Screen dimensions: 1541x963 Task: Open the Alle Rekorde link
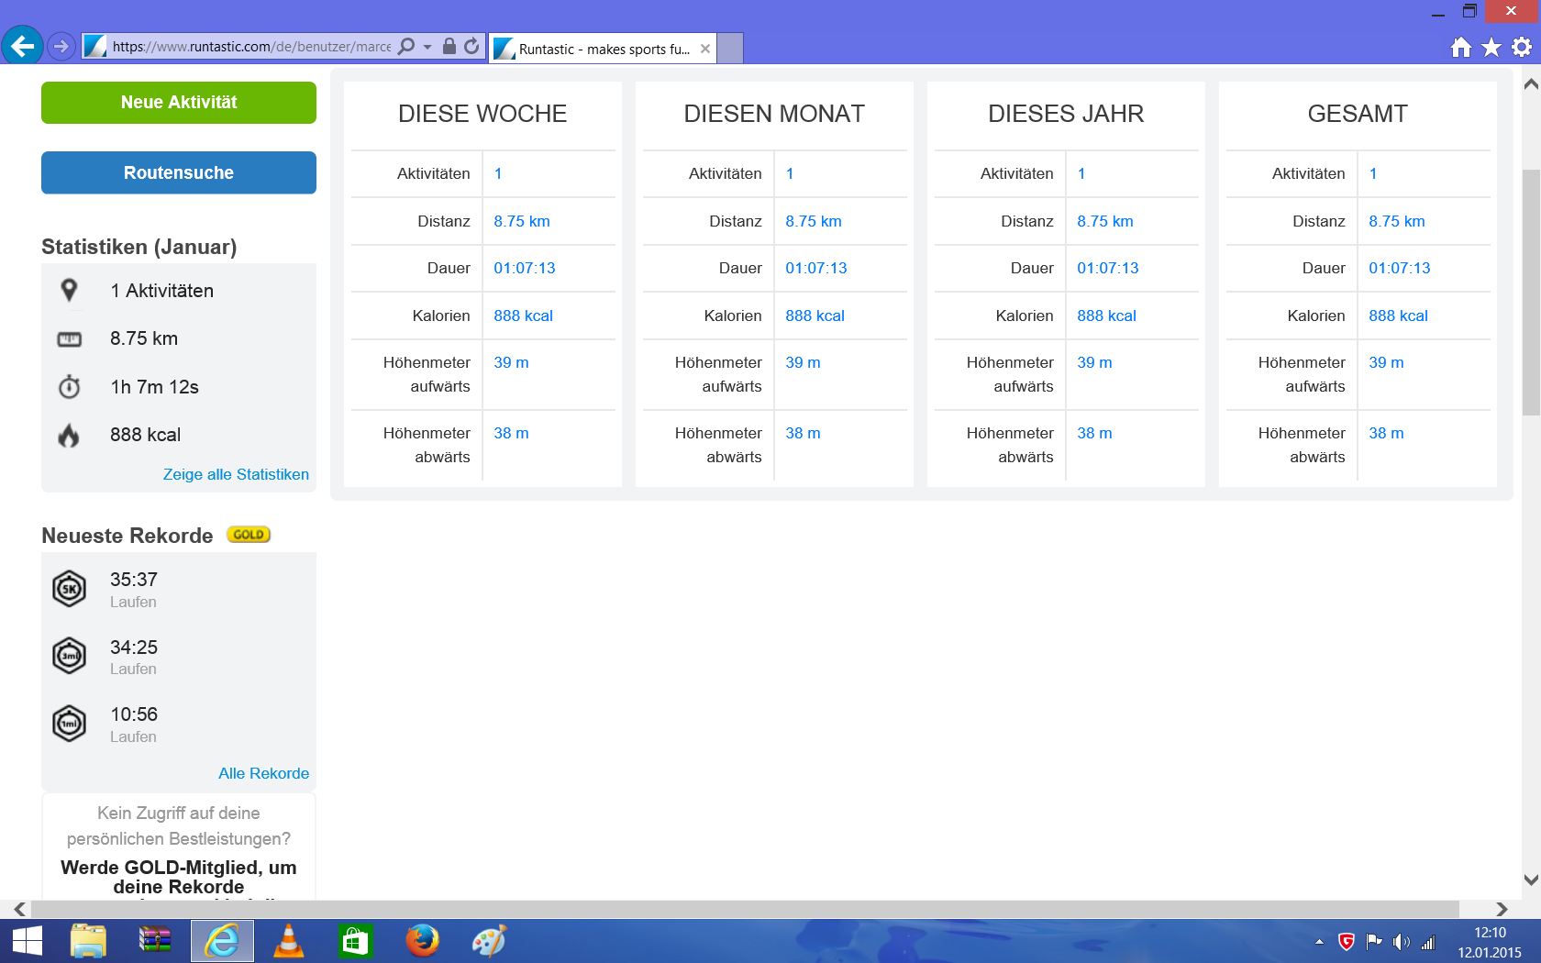click(x=263, y=773)
